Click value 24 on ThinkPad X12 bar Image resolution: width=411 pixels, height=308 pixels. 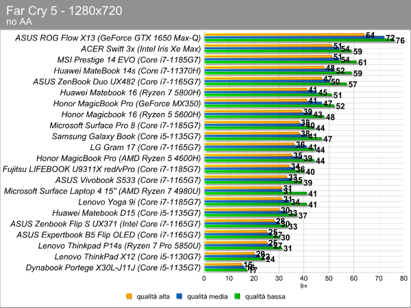[x=270, y=259]
